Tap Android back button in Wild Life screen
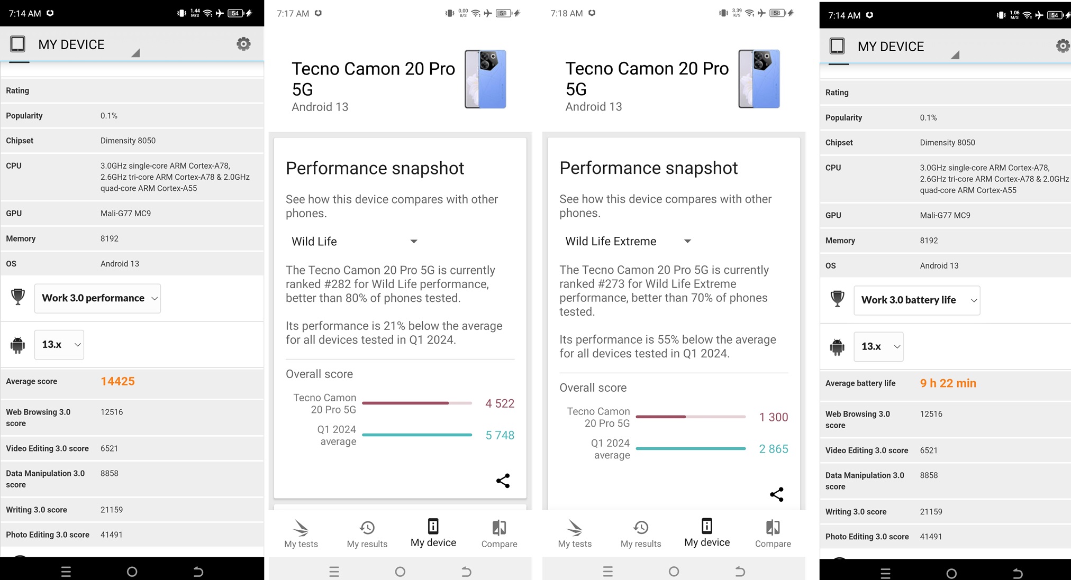Screen dimensions: 1071x580 466,572
